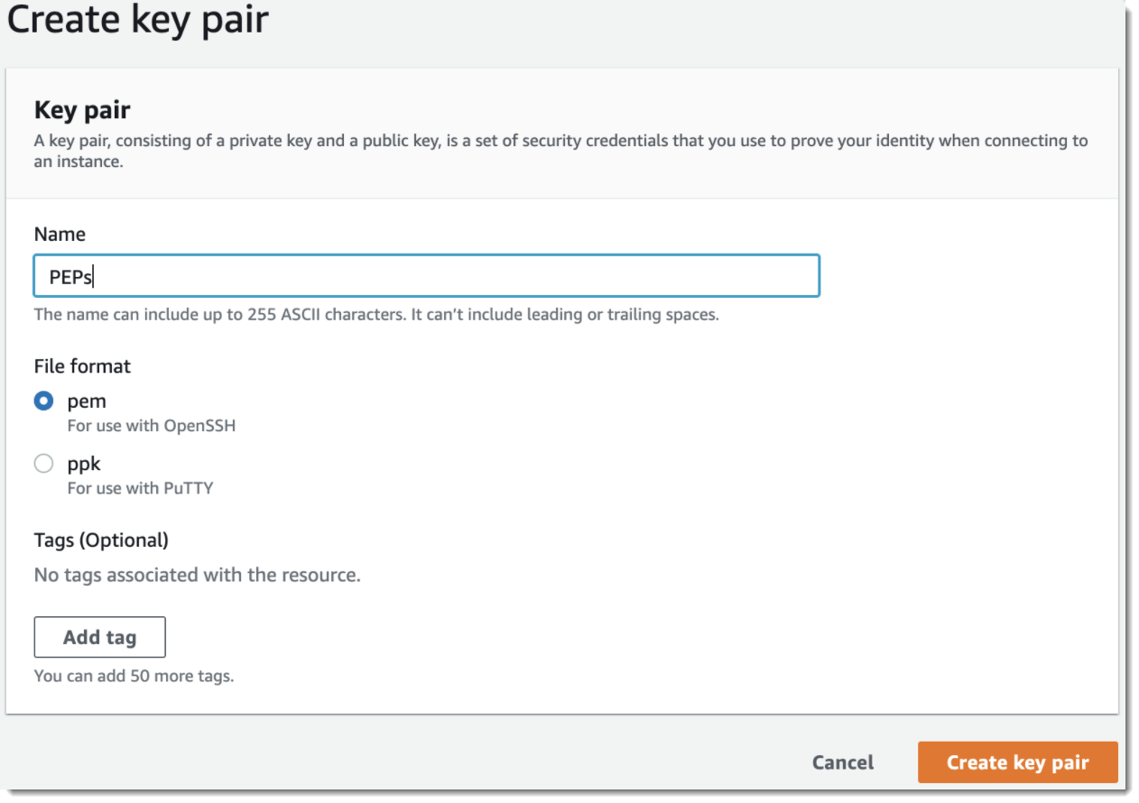
Task: Click the bold Key pair section heading
Action: [x=82, y=110]
